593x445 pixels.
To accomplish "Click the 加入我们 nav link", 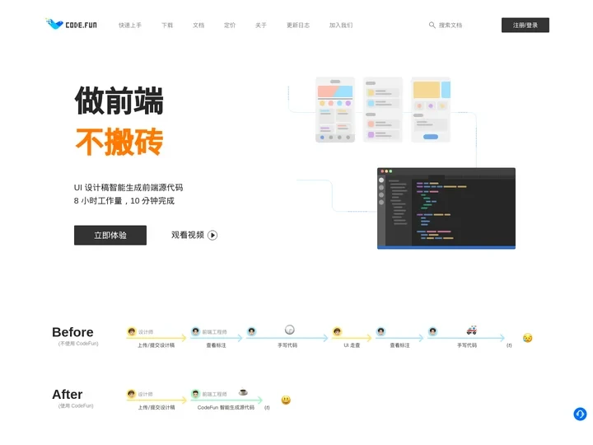I will tap(341, 26).
